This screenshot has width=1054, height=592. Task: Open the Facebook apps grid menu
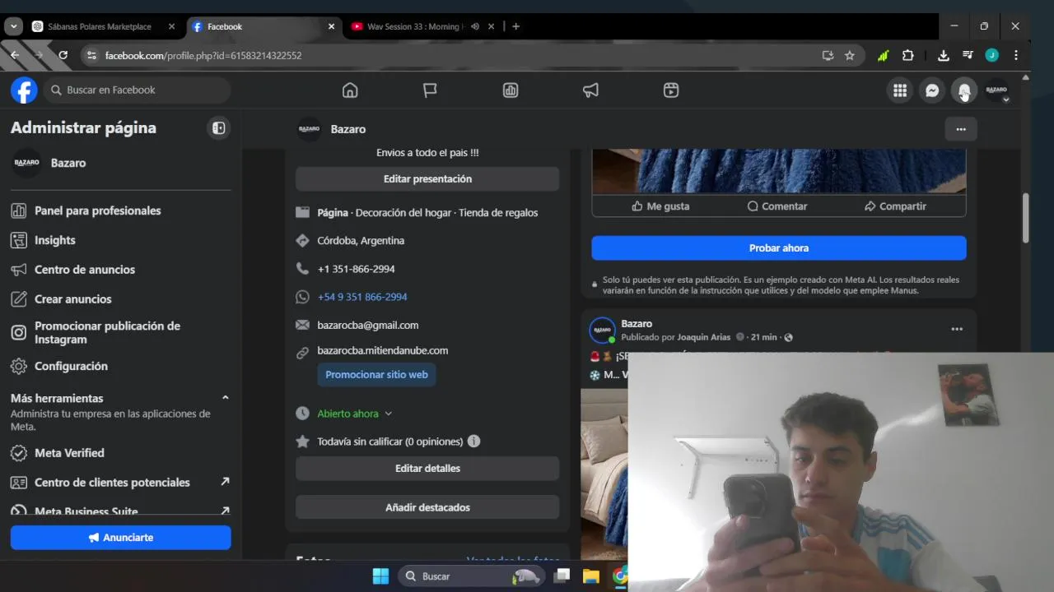900,90
